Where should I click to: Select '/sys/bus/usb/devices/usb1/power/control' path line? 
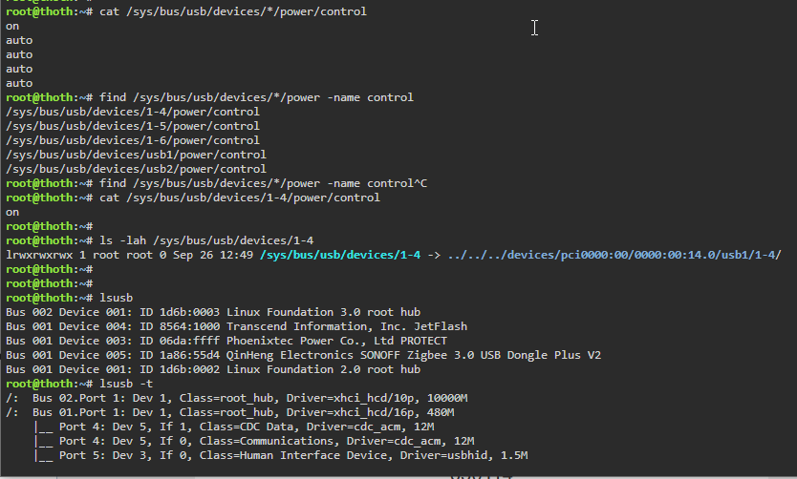[x=136, y=155]
